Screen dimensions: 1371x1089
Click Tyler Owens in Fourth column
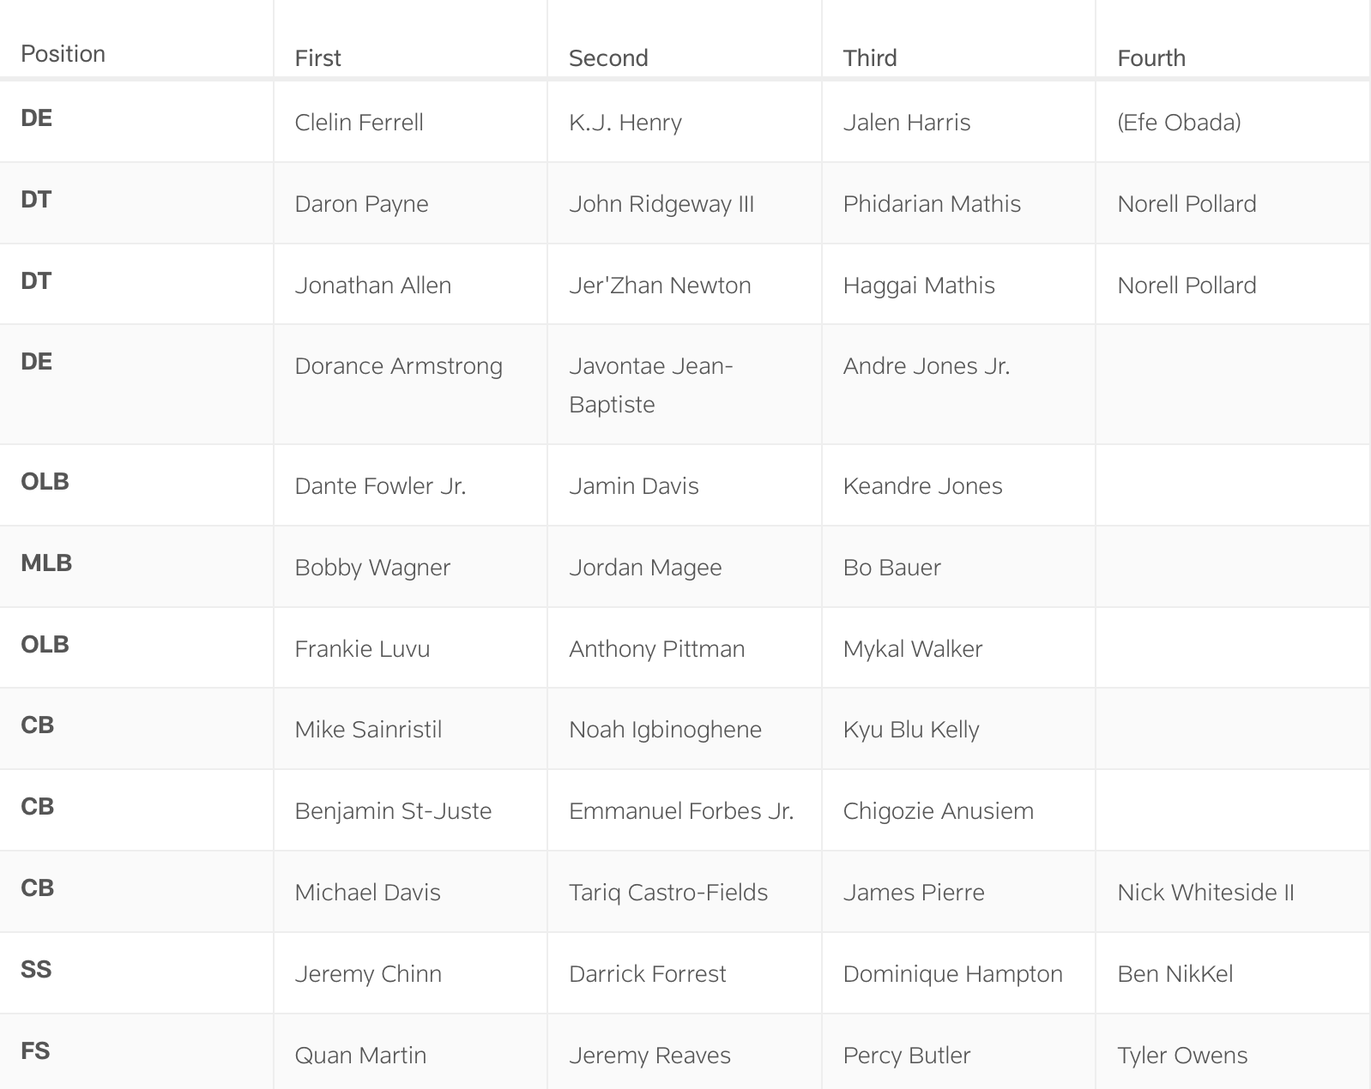[x=1182, y=1055]
